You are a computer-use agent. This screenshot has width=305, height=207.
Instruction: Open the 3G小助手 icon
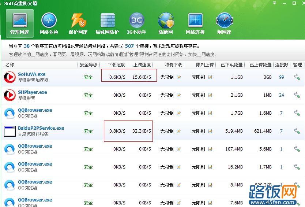click(136, 20)
